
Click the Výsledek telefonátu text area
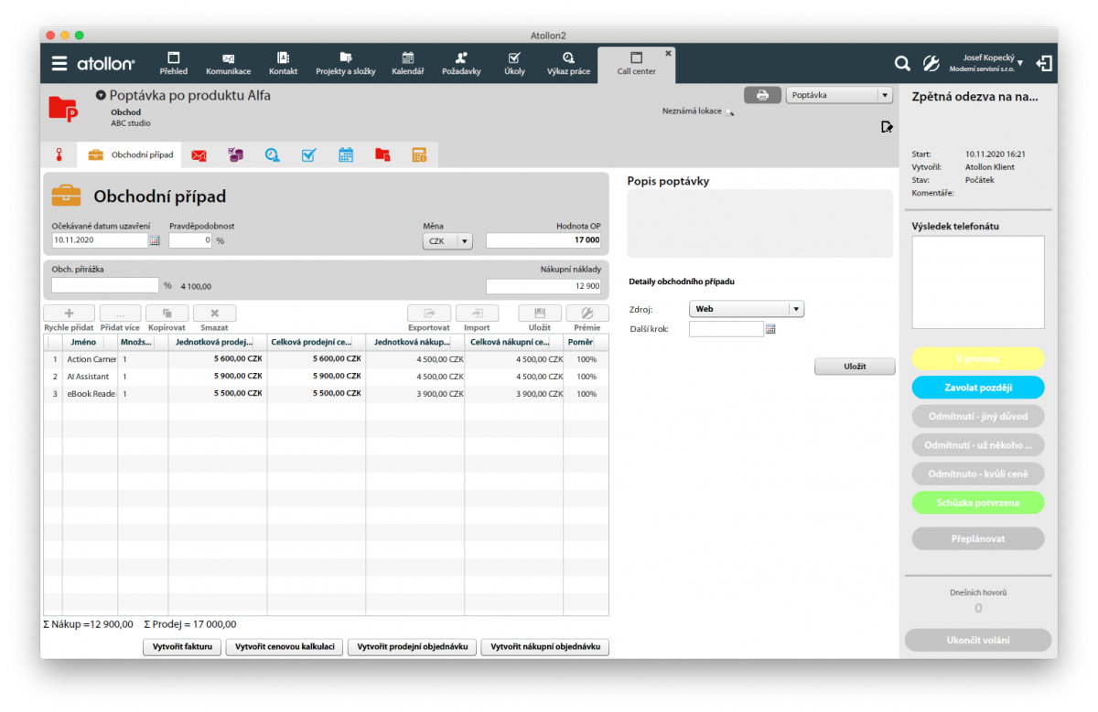click(x=977, y=282)
